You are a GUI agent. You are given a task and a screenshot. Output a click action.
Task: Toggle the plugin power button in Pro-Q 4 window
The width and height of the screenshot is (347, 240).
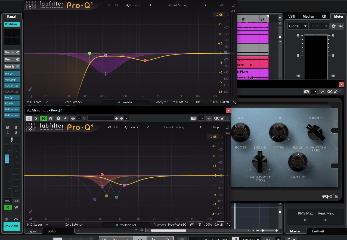tap(29, 118)
